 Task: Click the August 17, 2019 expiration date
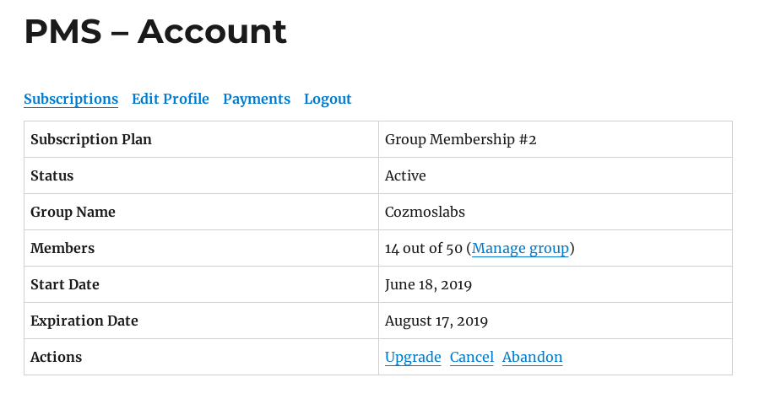pos(436,321)
